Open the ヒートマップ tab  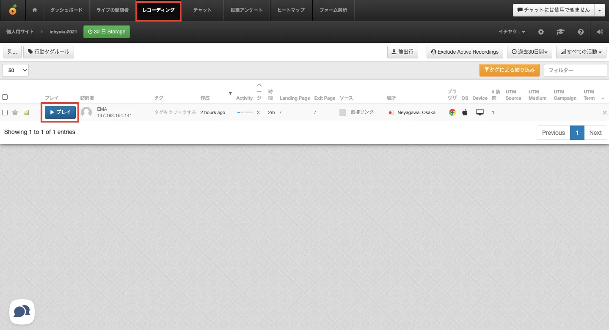pyautogui.click(x=291, y=10)
